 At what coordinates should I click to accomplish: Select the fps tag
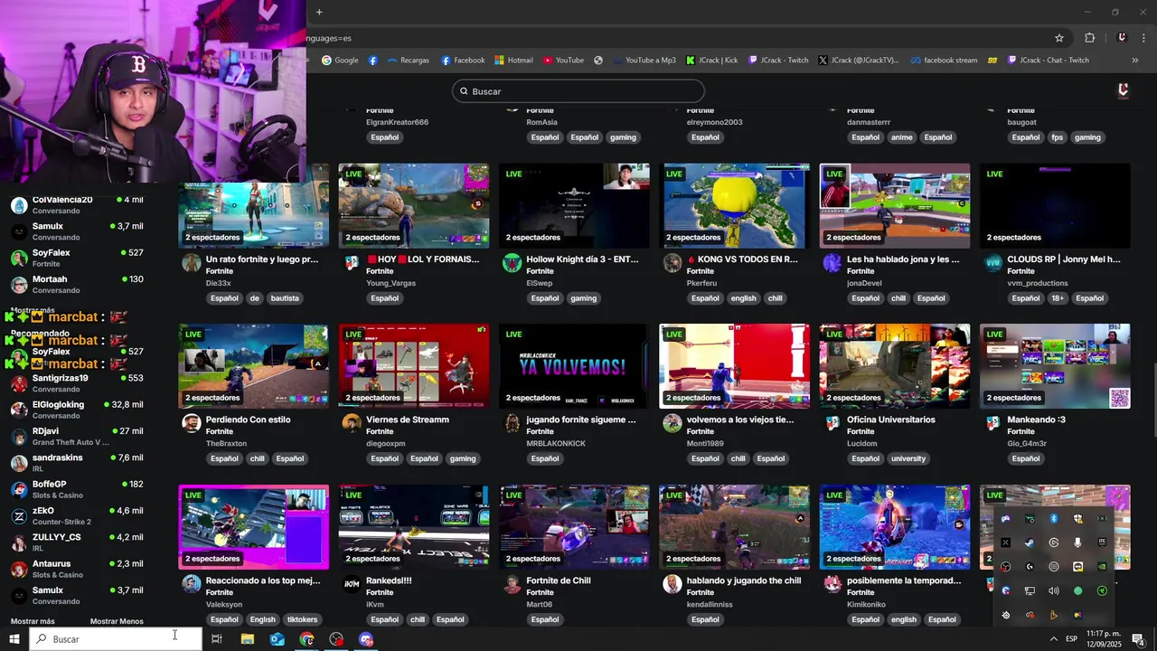tap(1057, 137)
